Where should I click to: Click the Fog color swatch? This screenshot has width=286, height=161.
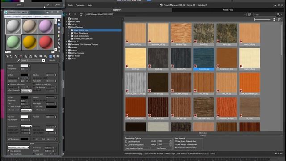click(24, 117)
